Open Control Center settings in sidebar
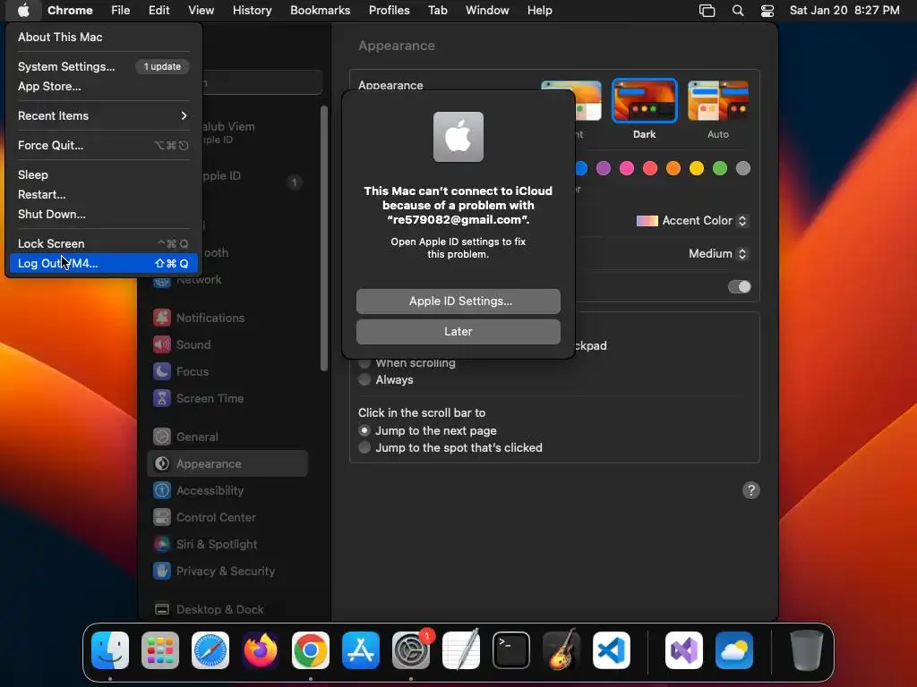 [x=227, y=518]
